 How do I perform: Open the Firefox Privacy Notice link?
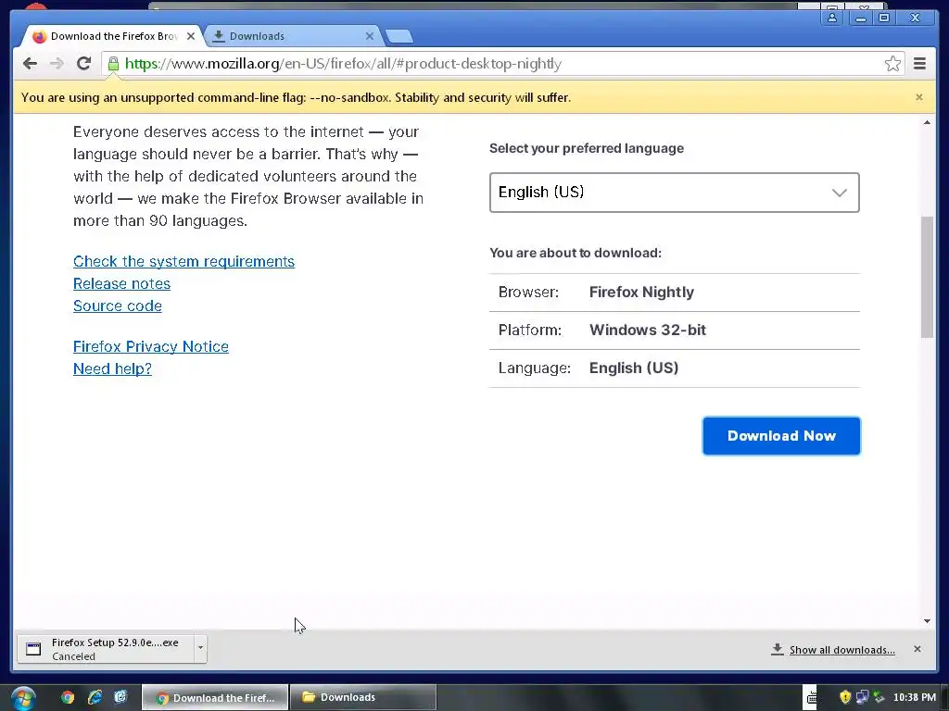pyautogui.click(x=151, y=346)
